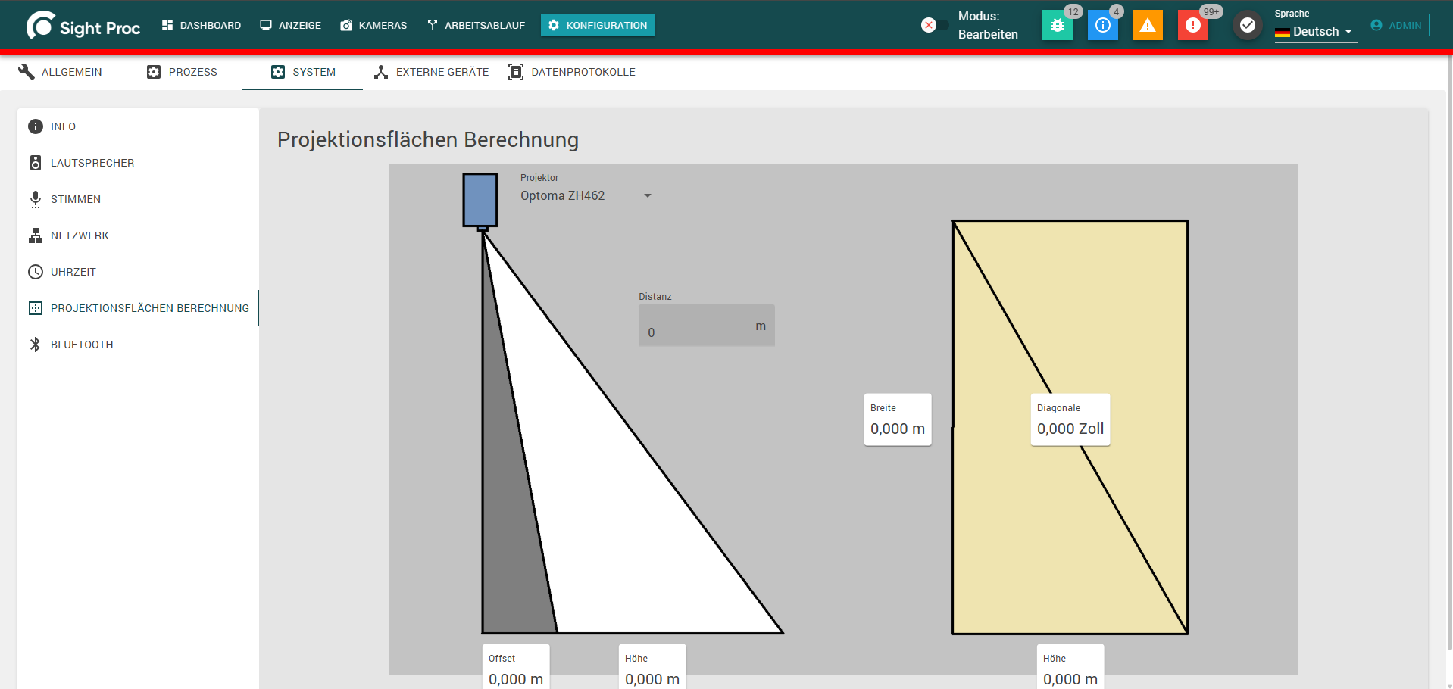
Task: Show blue info notifications
Action: [1103, 25]
